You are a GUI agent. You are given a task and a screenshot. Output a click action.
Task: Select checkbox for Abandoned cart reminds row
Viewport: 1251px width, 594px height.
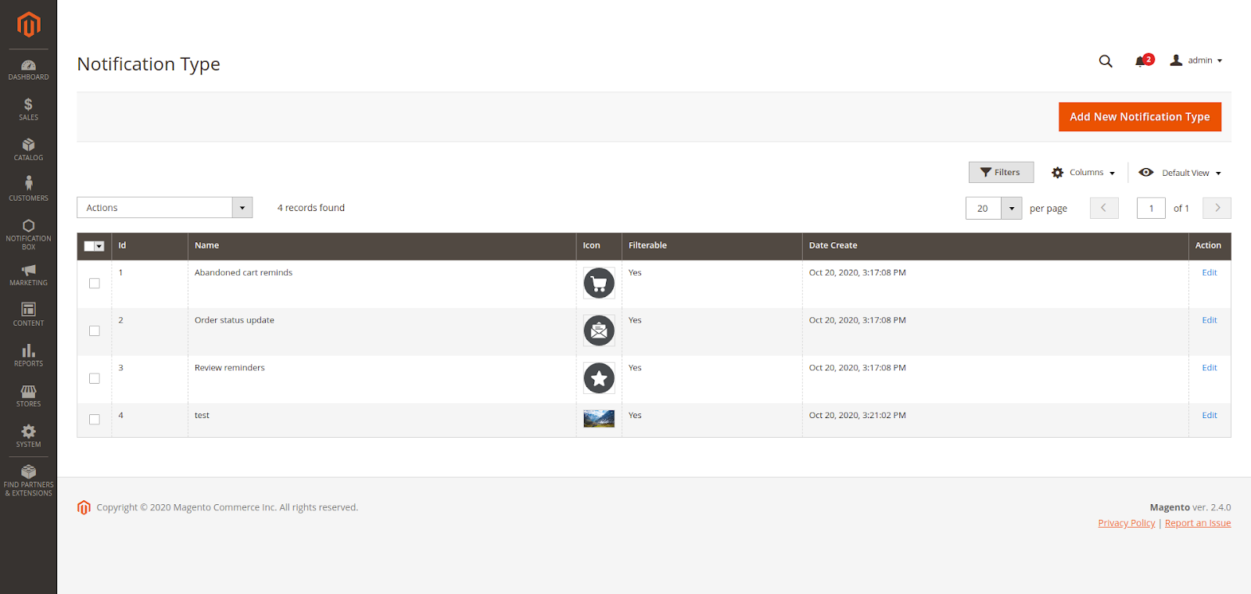(x=95, y=283)
